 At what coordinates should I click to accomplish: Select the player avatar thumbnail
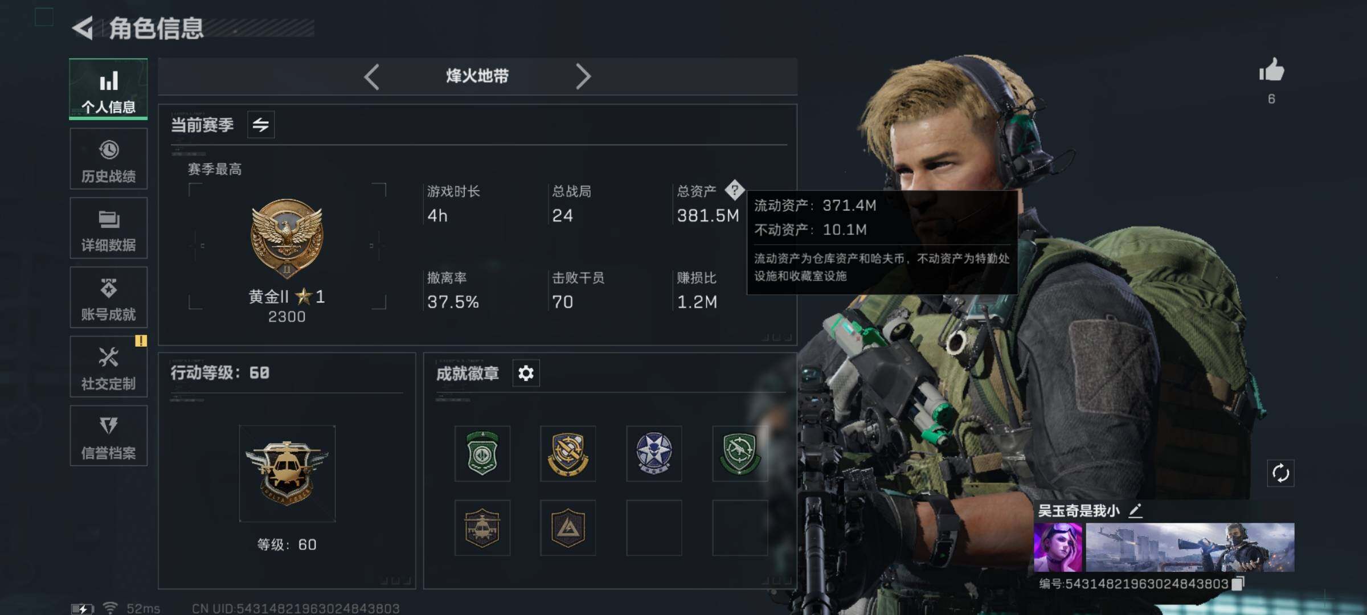click(1058, 547)
